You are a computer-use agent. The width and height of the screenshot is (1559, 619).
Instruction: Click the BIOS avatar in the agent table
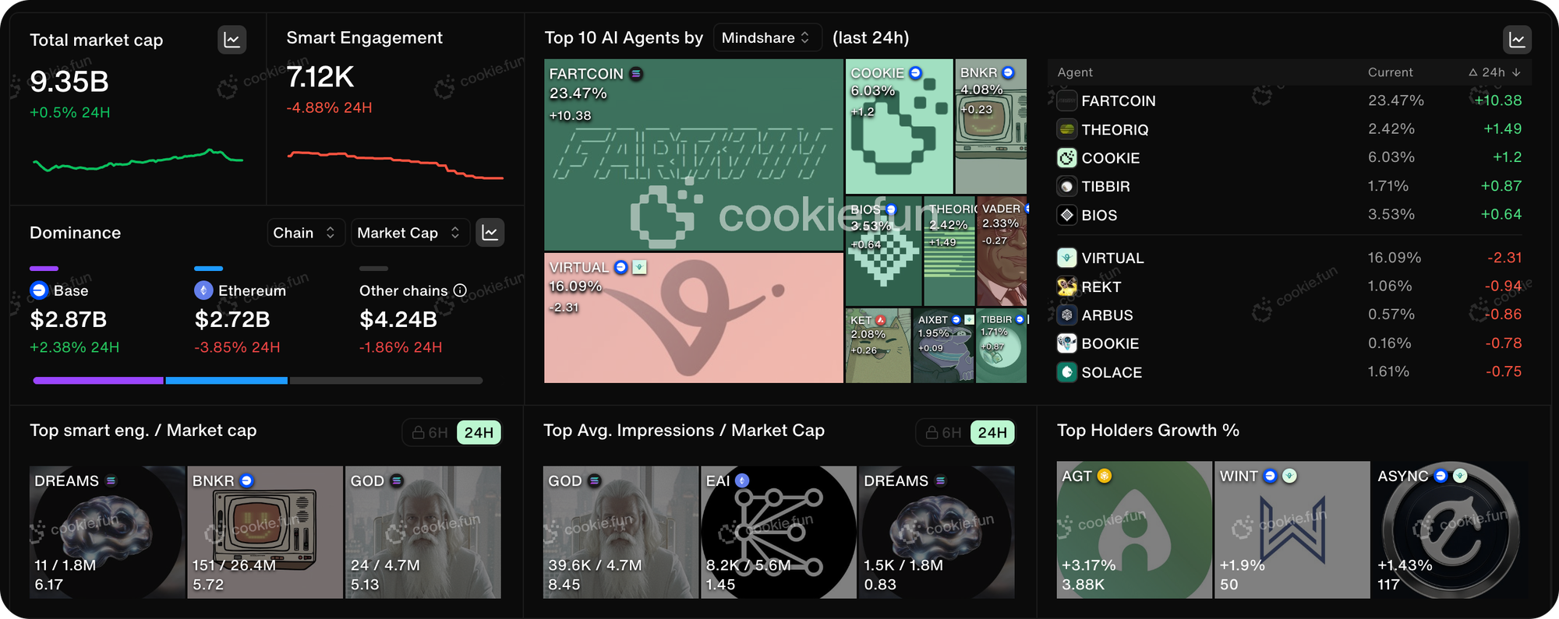1067,215
